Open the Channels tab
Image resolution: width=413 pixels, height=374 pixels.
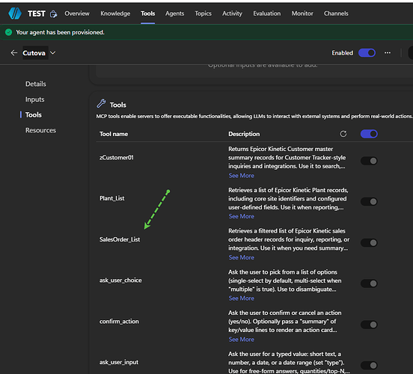click(336, 13)
